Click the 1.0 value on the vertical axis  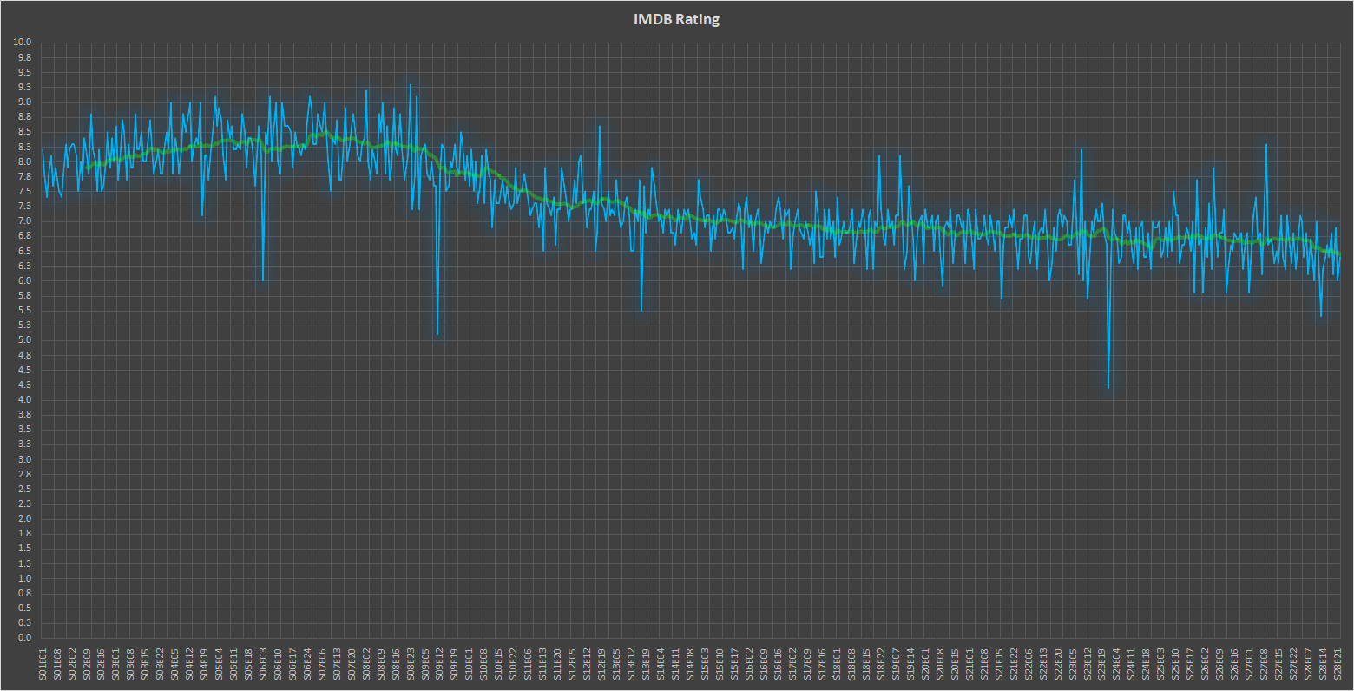click(24, 578)
